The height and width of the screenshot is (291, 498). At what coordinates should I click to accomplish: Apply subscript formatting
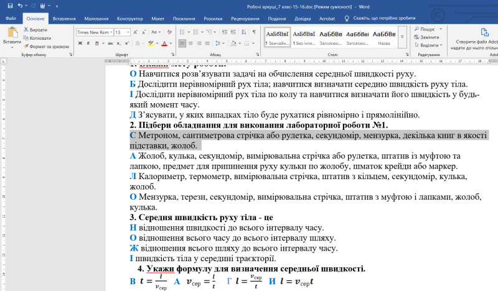[x=118, y=44]
